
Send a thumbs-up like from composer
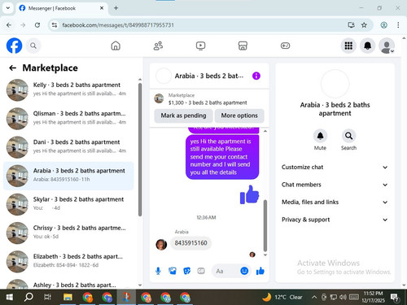click(x=260, y=271)
